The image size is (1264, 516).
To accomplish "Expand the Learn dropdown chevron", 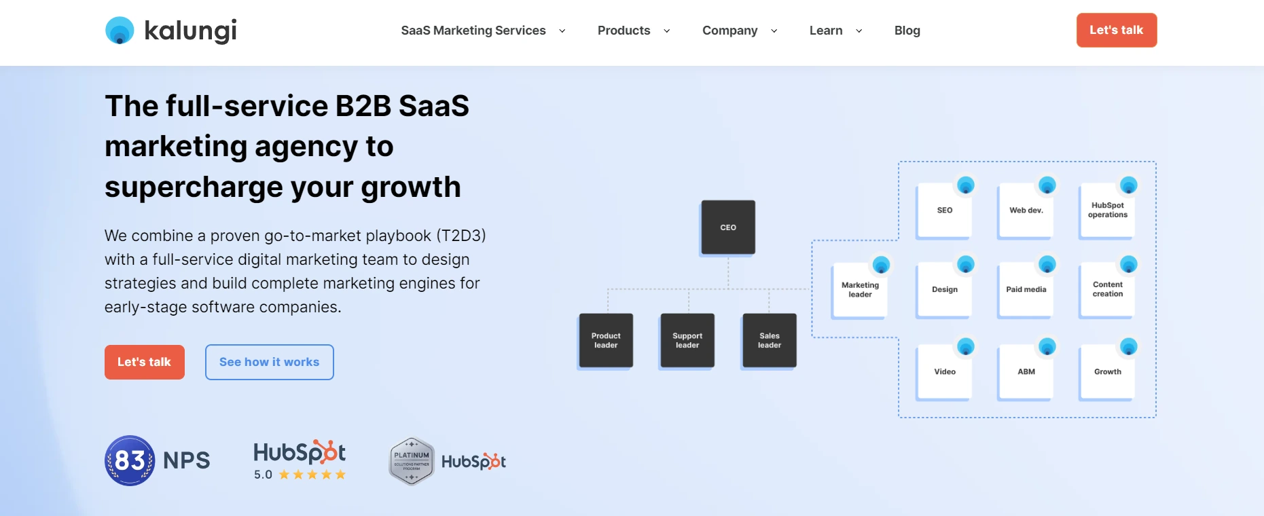I will click(x=859, y=31).
